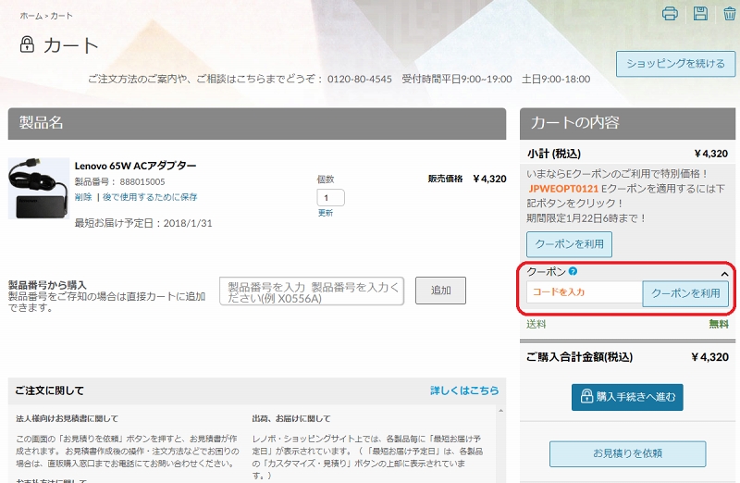Click 出荷、お届けに関して heading
740x483 pixels.
(x=291, y=419)
